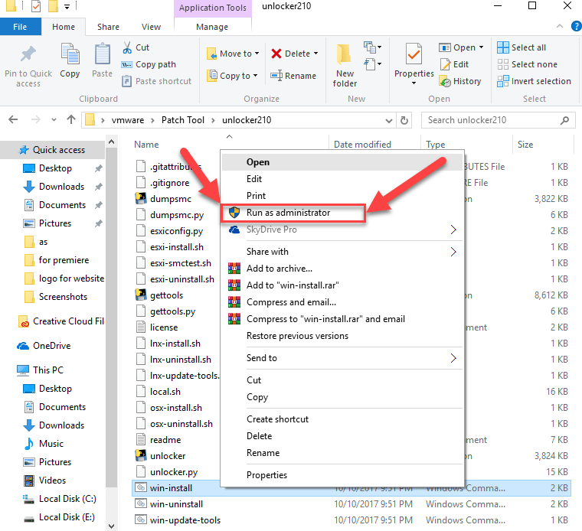The height and width of the screenshot is (531, 582).
Task: Switch to the View ribbon tab
Action: click(151, 27)
